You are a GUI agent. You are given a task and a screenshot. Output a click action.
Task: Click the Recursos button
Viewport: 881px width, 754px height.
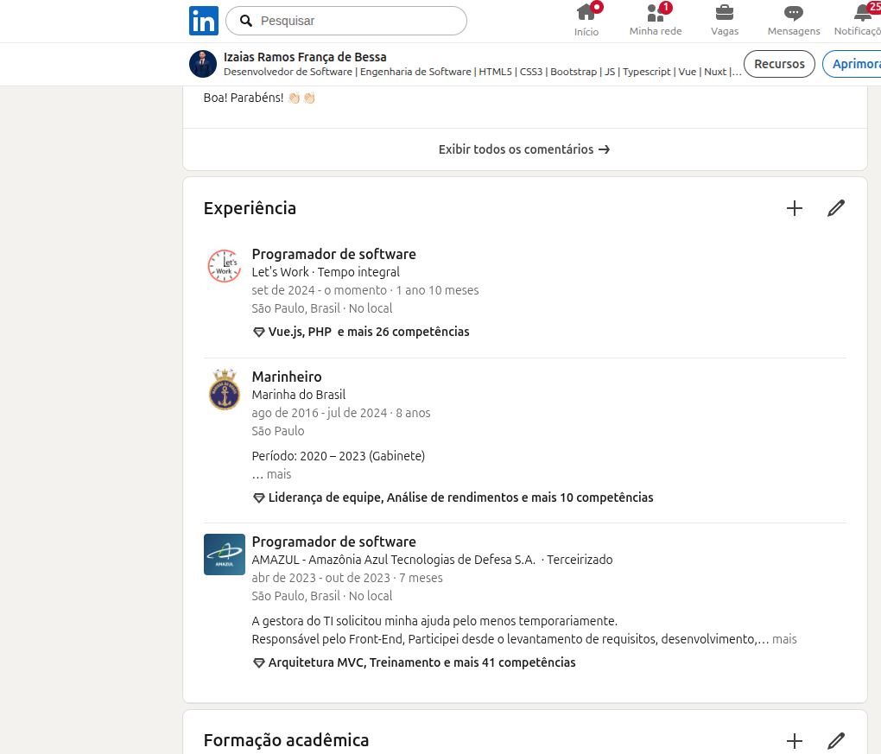(779, 64)
